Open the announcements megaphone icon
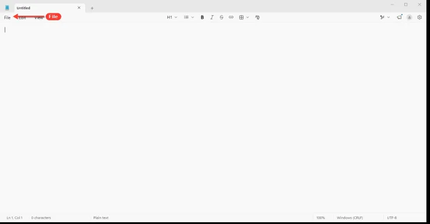 [x=399, y=17]
